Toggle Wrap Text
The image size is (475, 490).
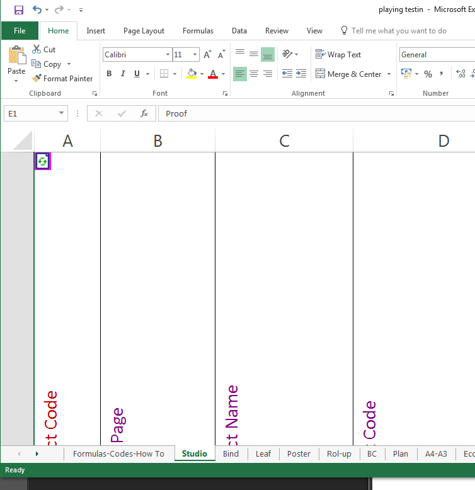[338, 54]
